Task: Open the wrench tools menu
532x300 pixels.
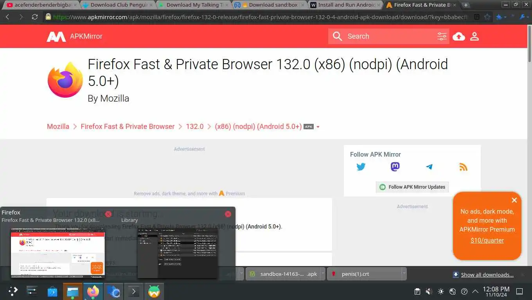Action: click(x=523, y=17)
